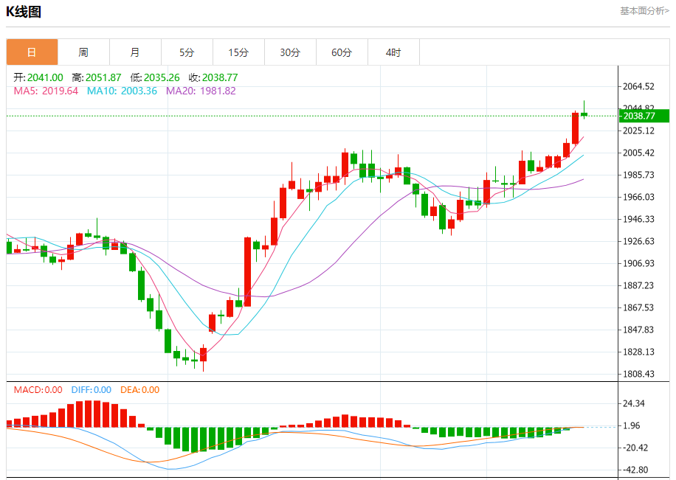
Task: Click the 低:2035.26 low price value
Action: coord(155,77)
